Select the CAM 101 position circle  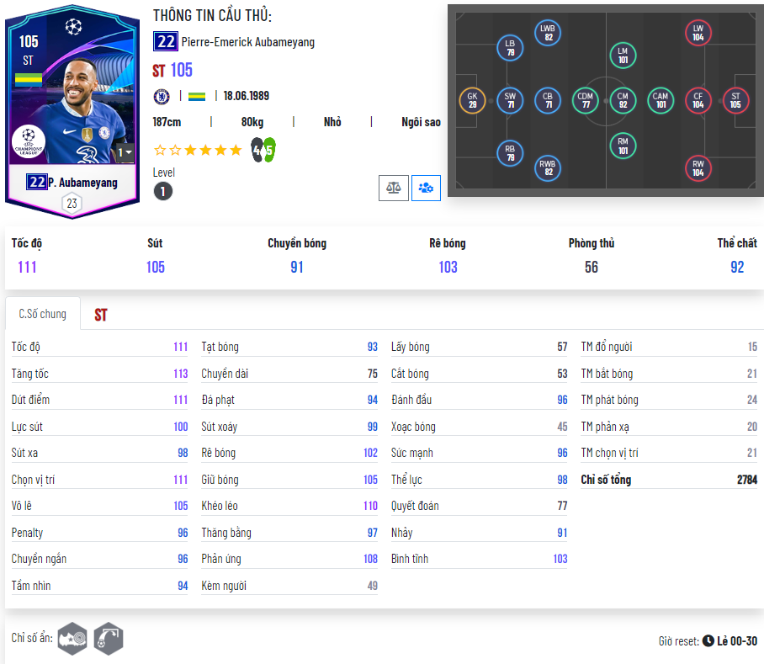pos(661,100)
